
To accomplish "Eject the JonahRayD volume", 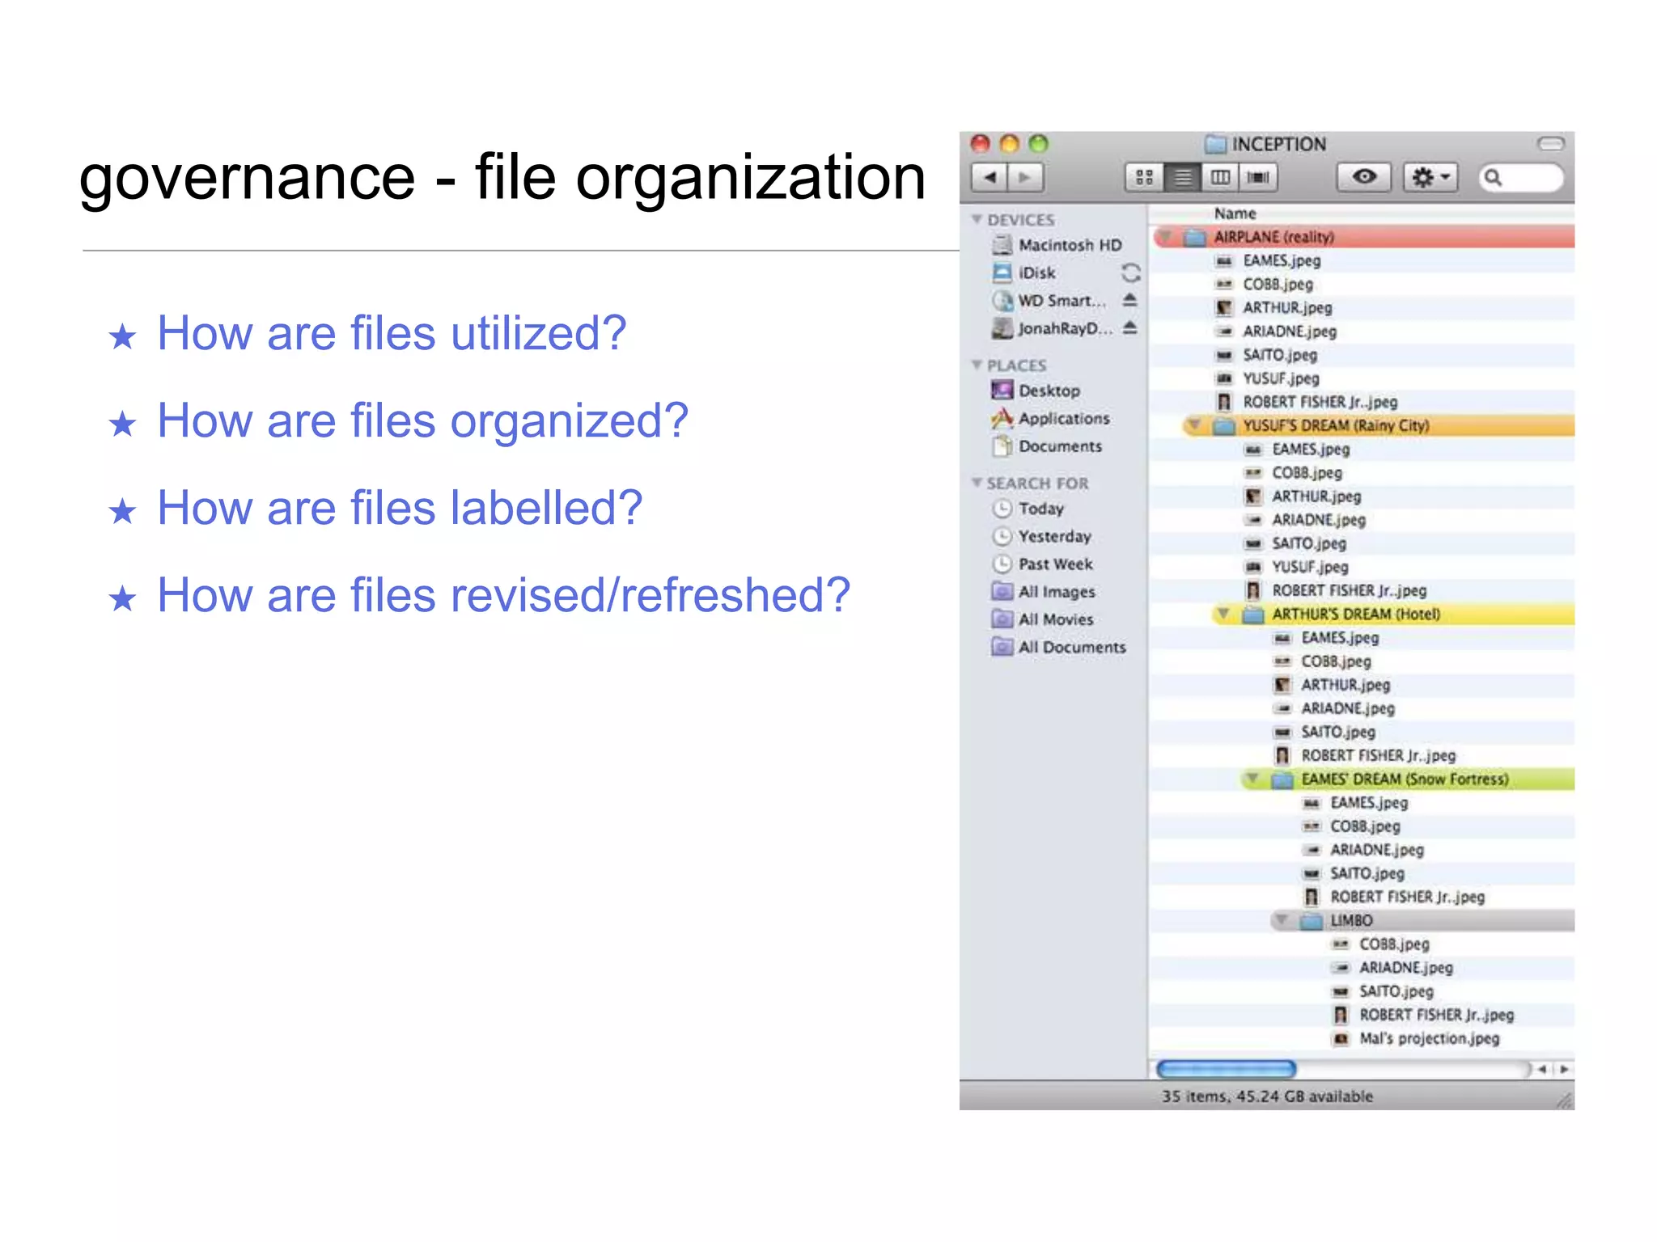I will [1130, 327].
